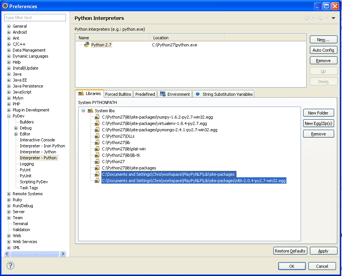Click the Apply button
The height and width of the screenshot is (276, 342).
pyautogui.click(x=323, y=251)
